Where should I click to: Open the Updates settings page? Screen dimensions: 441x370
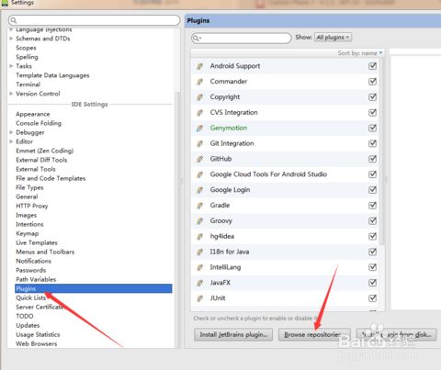point(28,325)
